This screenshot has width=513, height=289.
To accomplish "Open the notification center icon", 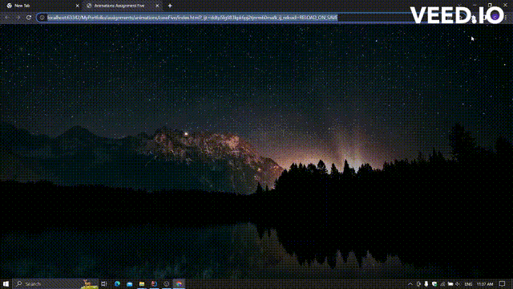I will click(x=503, y=283).
